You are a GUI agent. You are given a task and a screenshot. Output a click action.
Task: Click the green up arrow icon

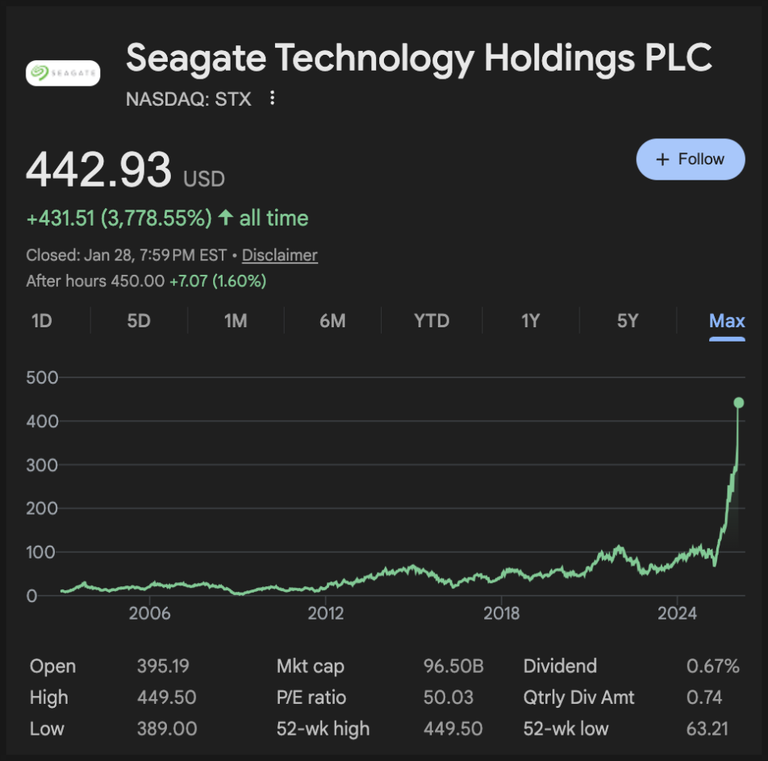pyautogui.click(x=226, y=218)
